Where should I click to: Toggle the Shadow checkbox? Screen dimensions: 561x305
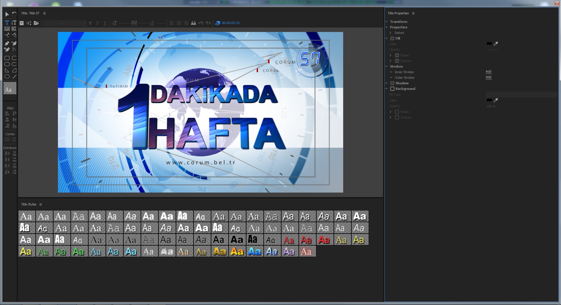coord(392,83)
